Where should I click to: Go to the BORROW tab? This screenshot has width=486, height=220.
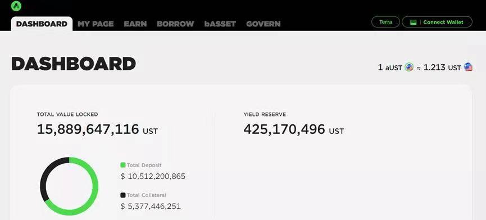point(175,24)
